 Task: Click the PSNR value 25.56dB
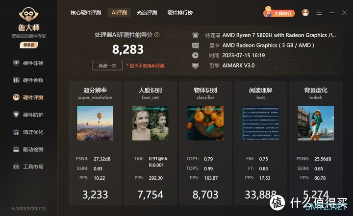pos(323,159)
